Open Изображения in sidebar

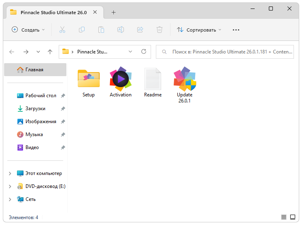click(36, 122)
